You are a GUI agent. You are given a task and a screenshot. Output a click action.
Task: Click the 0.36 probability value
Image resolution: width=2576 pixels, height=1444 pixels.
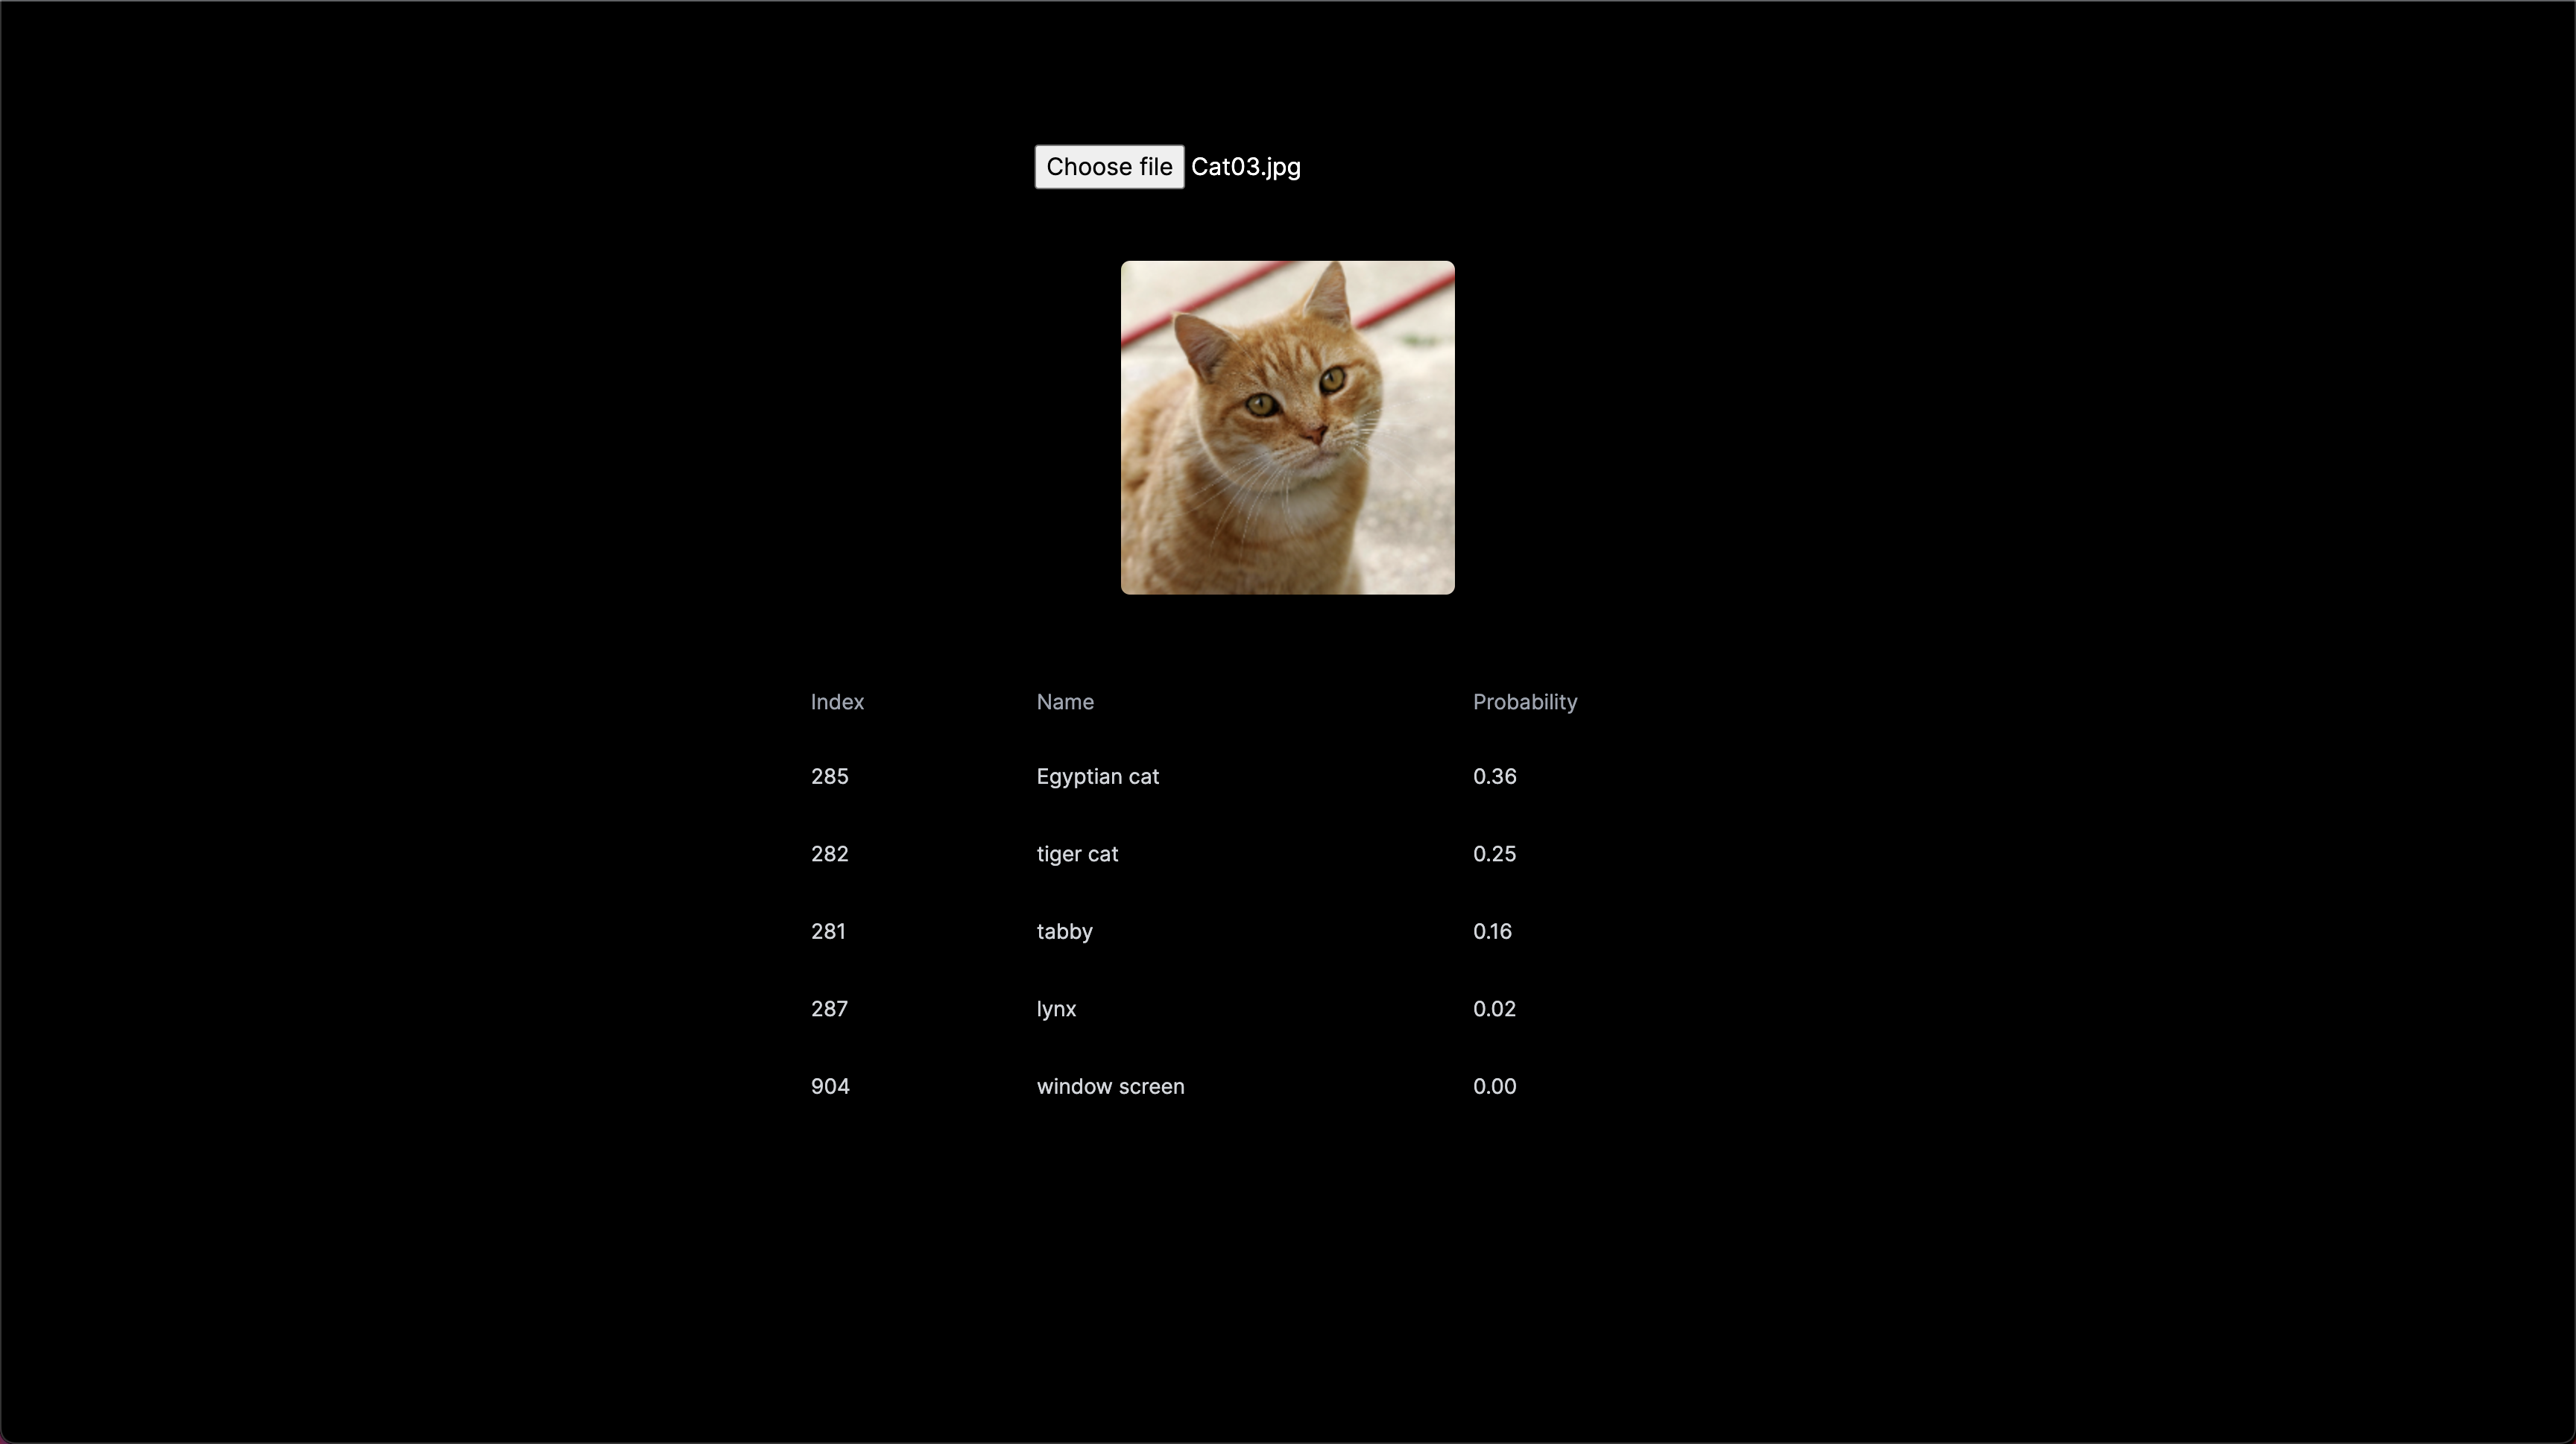(x=1494, y=776)
